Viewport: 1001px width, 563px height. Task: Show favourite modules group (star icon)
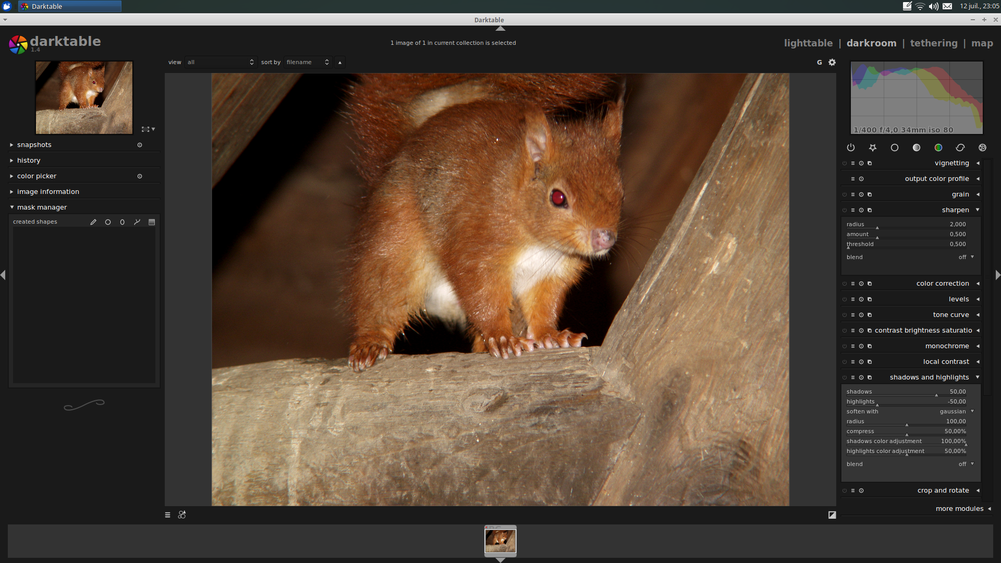tap(873, 148)
